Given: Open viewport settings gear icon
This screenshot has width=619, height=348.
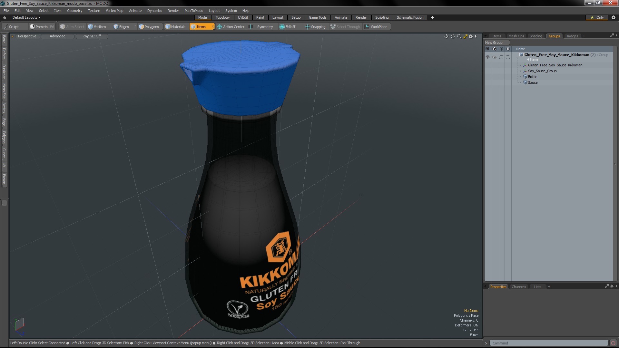Looking at the screenshot, I should pos(471,36).
